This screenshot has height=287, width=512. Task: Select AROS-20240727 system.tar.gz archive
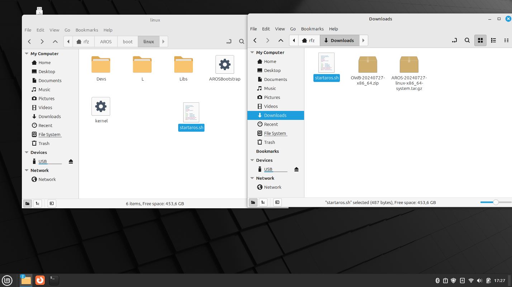pos(409,73)
